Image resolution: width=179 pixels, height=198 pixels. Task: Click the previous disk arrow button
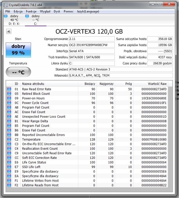point(9,31)
